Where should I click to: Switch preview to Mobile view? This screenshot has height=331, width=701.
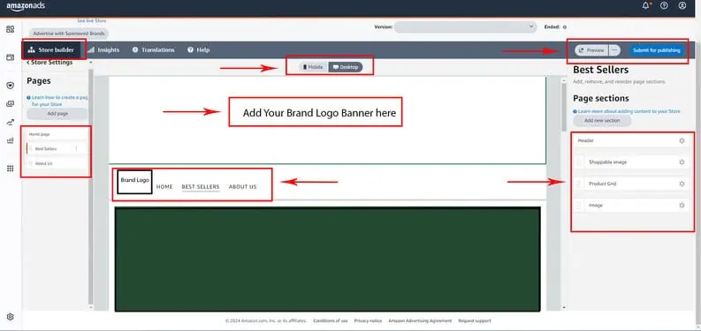click(x=313, y=67)
